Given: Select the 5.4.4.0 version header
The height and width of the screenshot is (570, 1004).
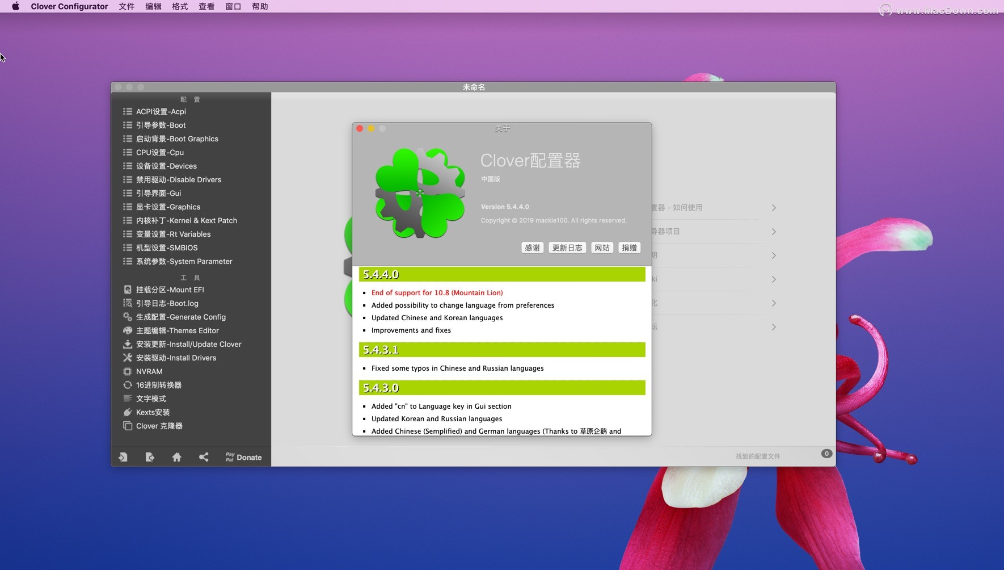Looking at the screenshot, I should 502,274.
